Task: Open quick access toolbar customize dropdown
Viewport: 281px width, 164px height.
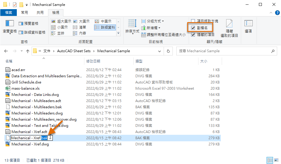Action: tap(27, 5)
